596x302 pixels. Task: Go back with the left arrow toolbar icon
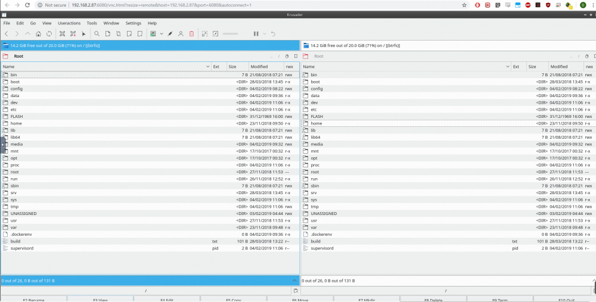[x=7, y=34]
